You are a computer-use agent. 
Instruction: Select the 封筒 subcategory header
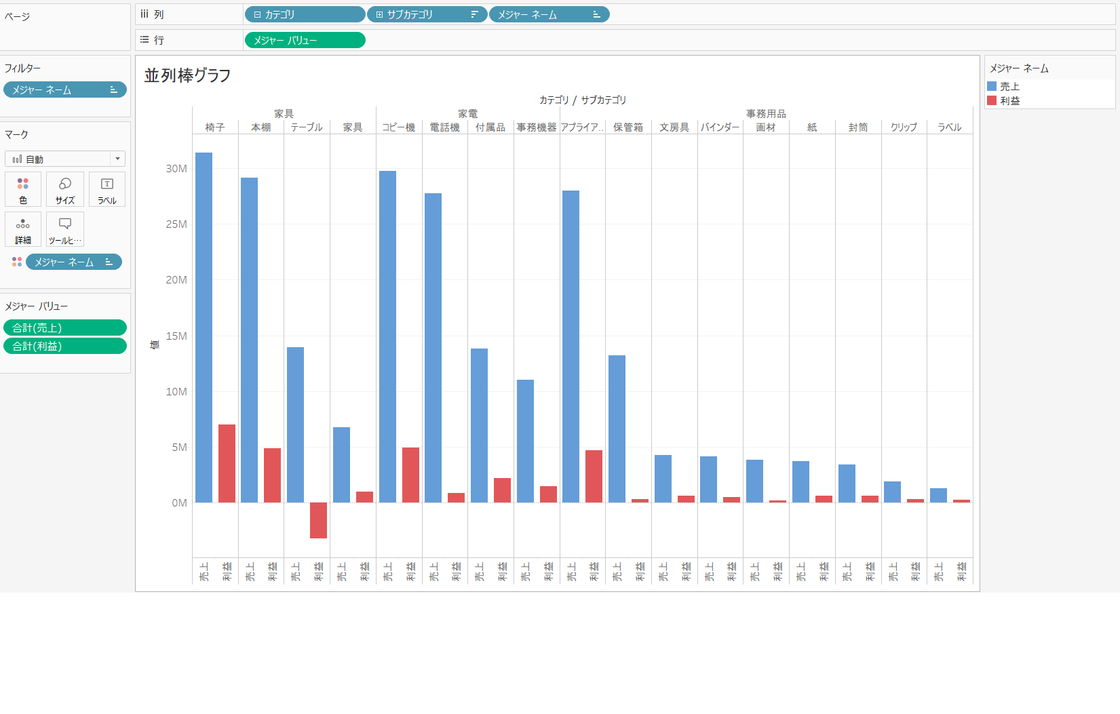tap(858, 127)
